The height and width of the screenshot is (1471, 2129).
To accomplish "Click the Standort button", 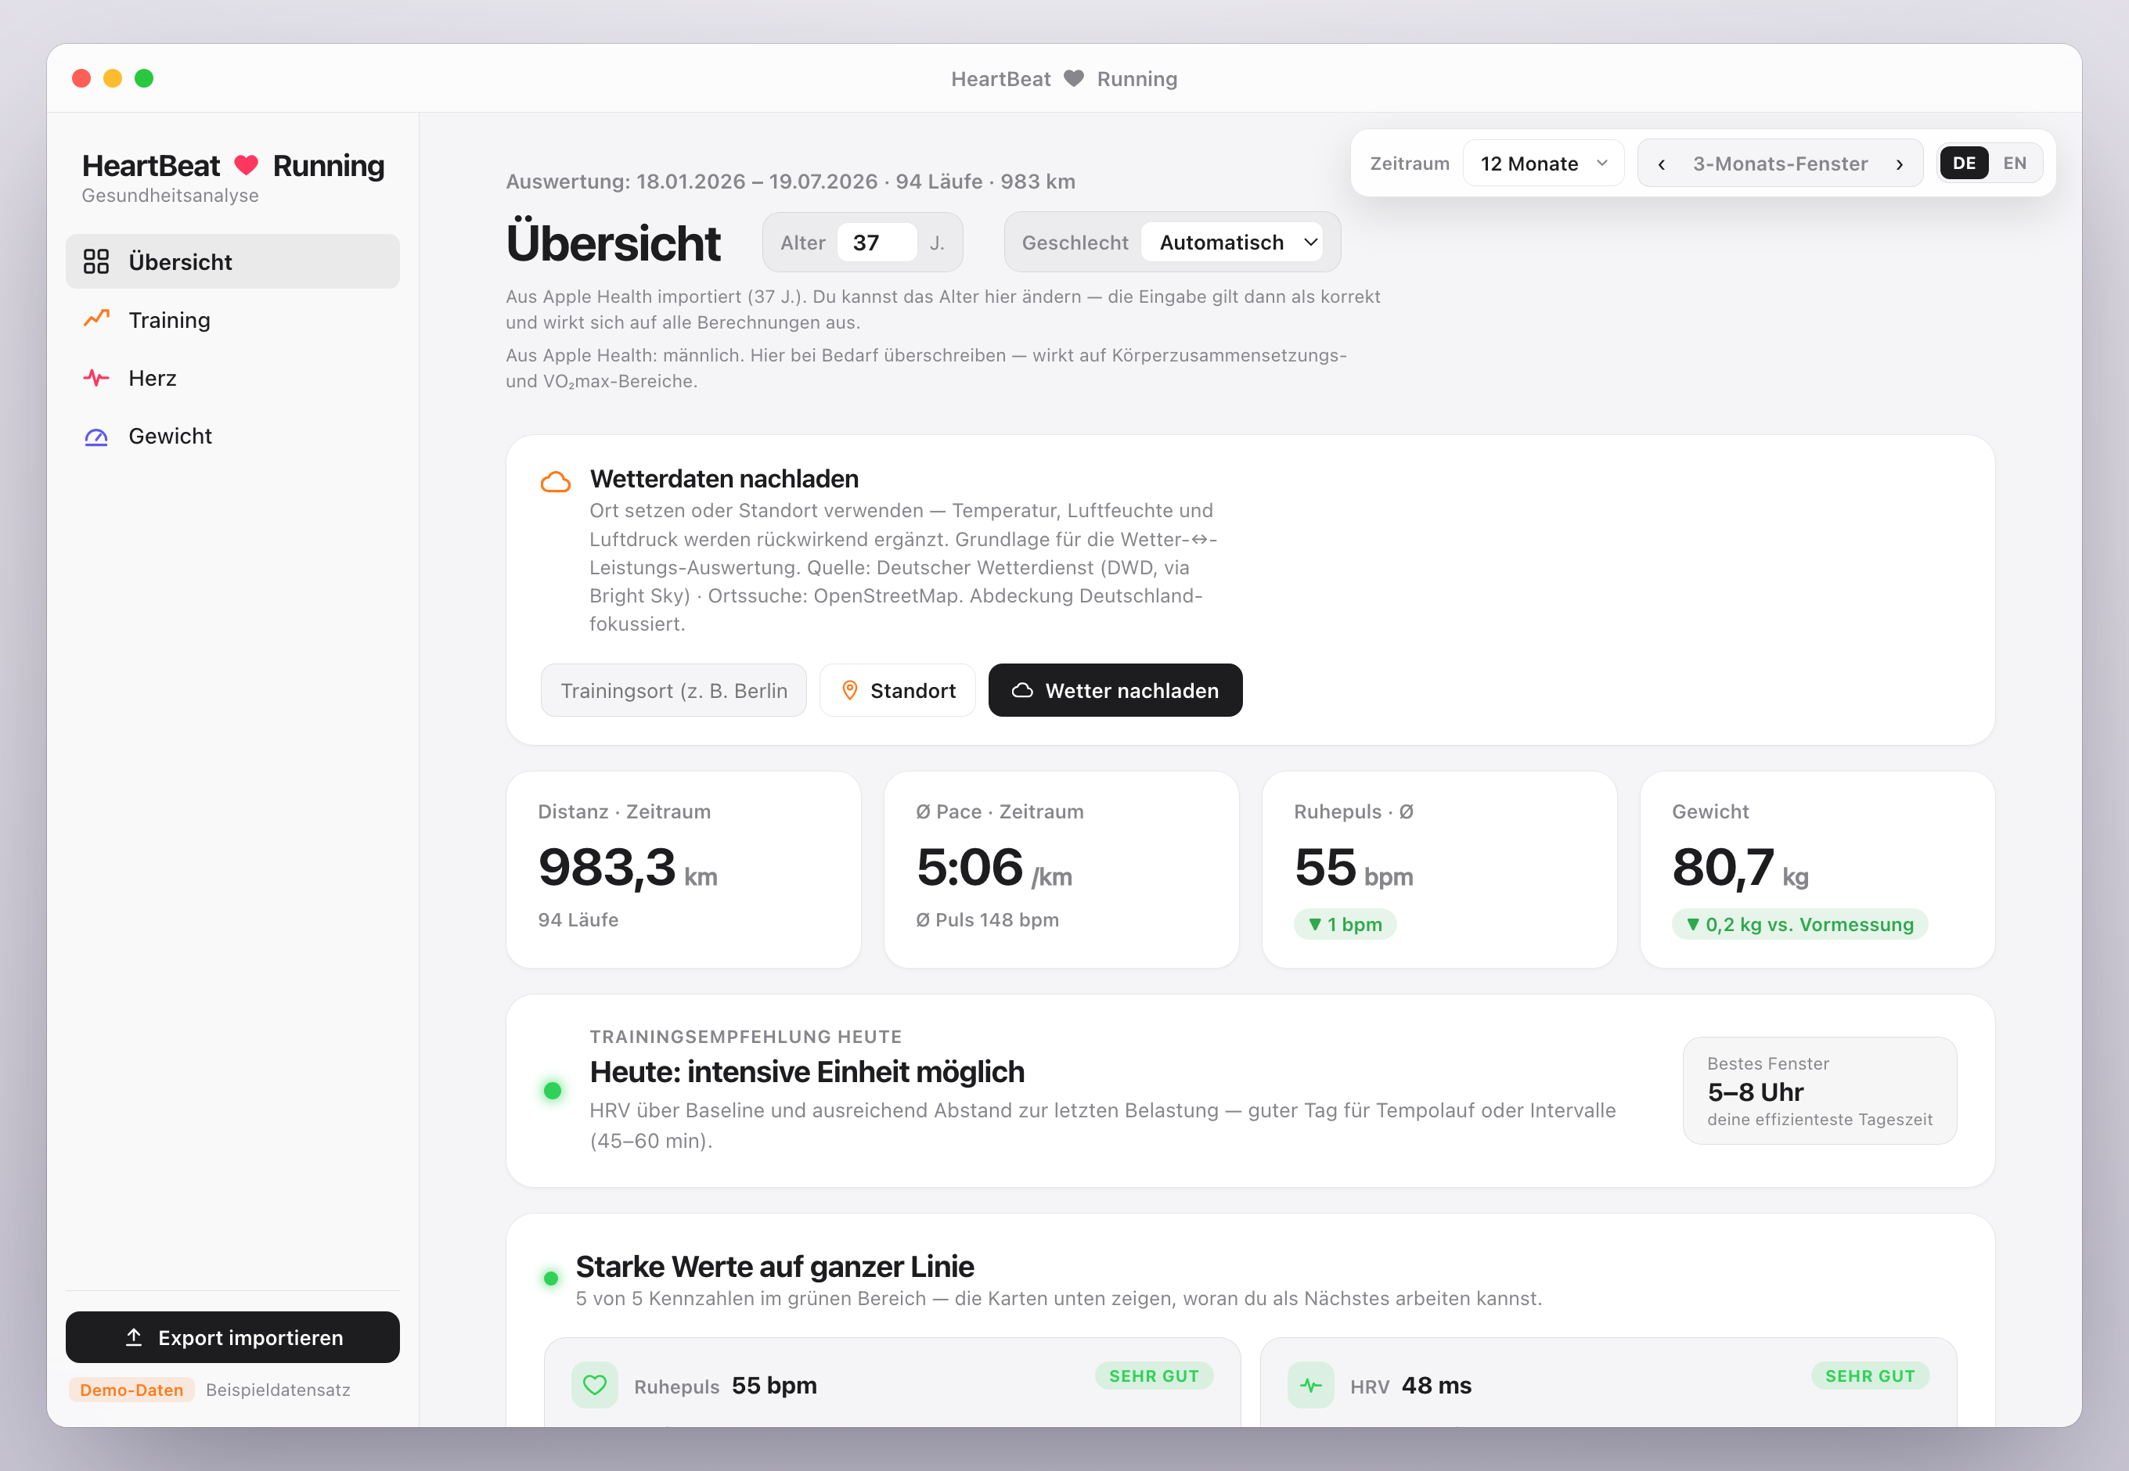I will (897, 690).
